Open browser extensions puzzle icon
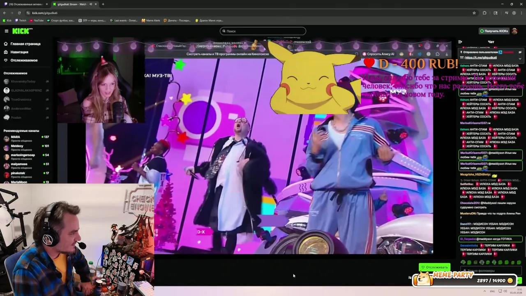This screenshot has height=296, width=526. (x=484, y=13)
